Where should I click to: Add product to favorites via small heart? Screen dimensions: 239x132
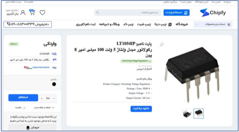[x=53, y=108]
